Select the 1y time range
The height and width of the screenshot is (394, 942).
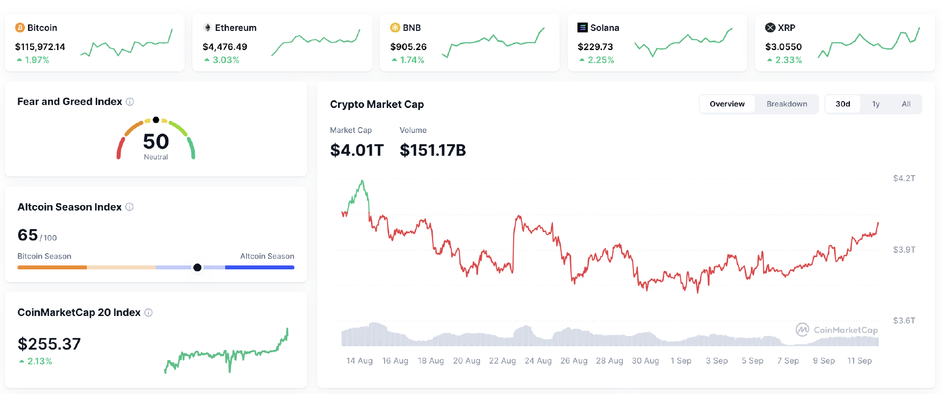pos(876,104)
